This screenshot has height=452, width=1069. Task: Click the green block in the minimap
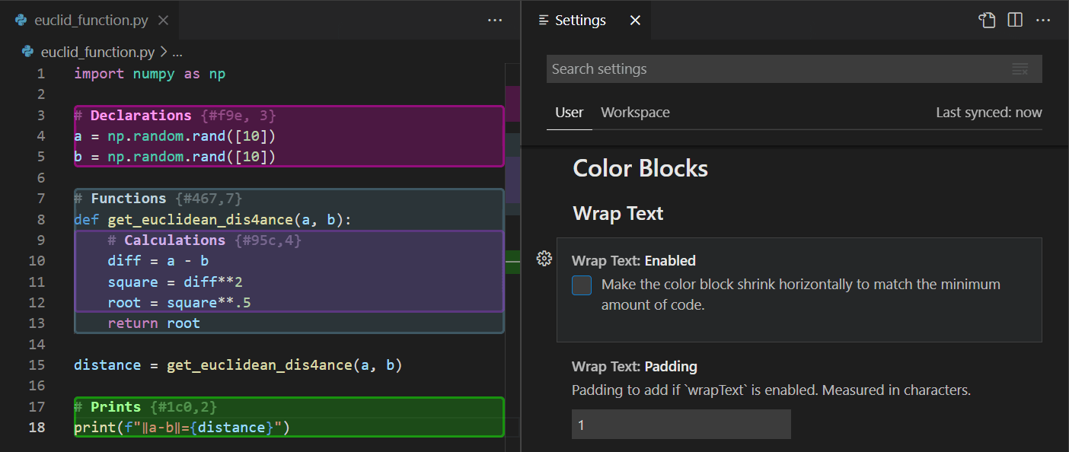pos(512,261)
